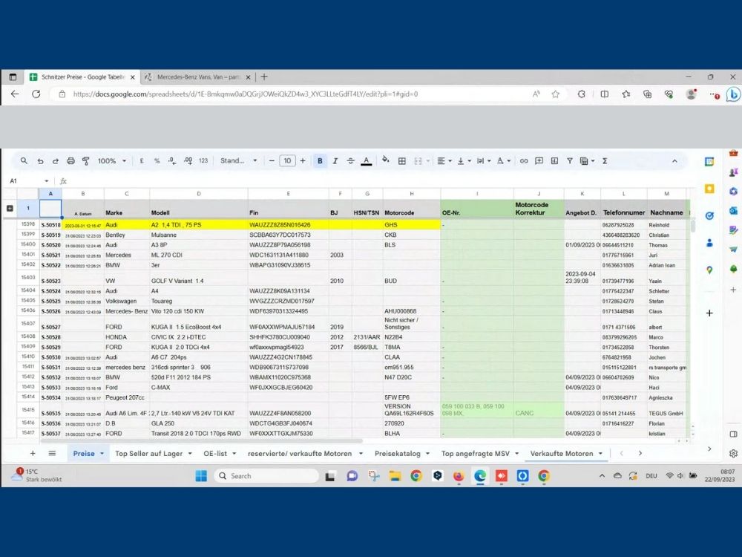Open the OE-list sheet tab
This screenshot has height=557, width=742.
pos(215,453)
